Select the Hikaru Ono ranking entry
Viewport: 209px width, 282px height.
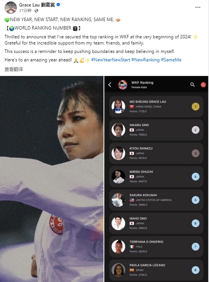[156, 130]
